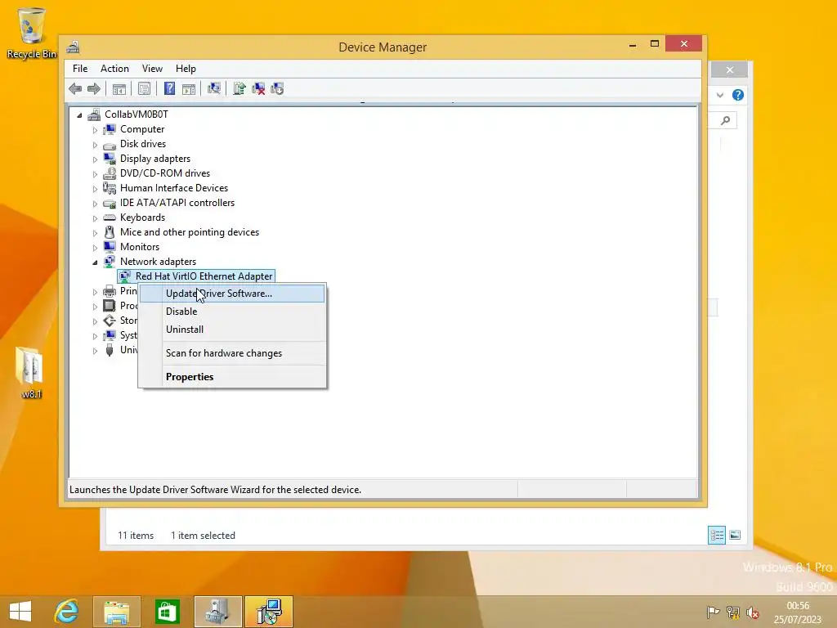Click Scan for hardware changes toolbar icon
Screen dimensions: 837x628
214,88
